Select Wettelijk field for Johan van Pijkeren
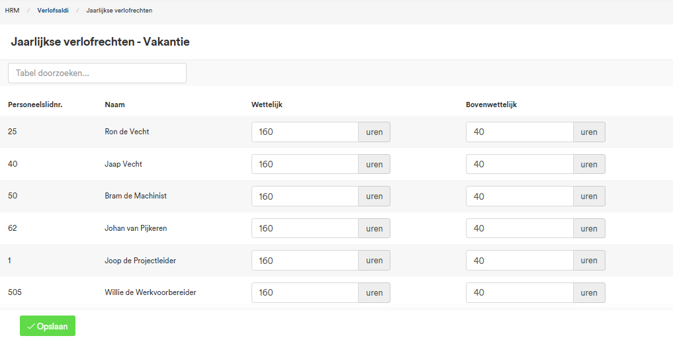Screen dimensions: 673x340 click(x=305, y=228)
